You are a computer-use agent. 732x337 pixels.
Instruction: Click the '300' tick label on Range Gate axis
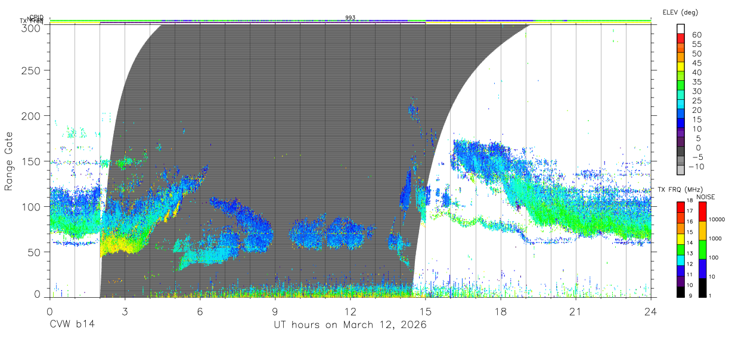[x=31, y=27]
